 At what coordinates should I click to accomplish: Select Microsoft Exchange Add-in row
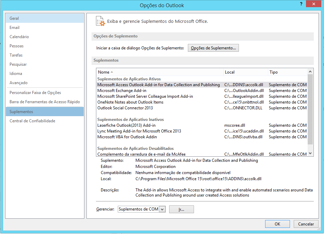click(122, 91)
